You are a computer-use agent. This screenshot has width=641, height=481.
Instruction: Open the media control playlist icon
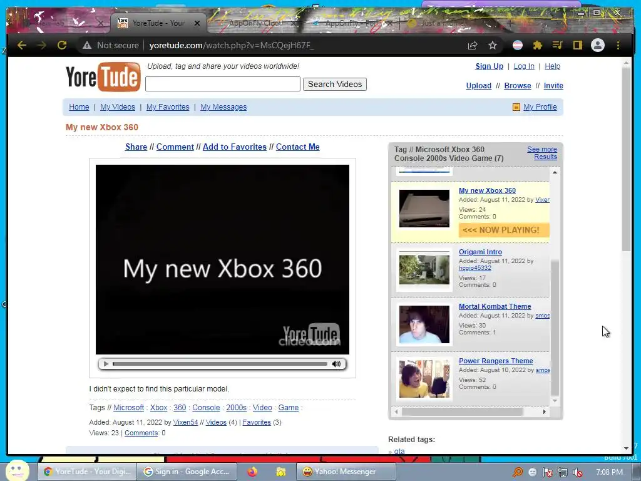pyautogui.click(x=557, y=45)
